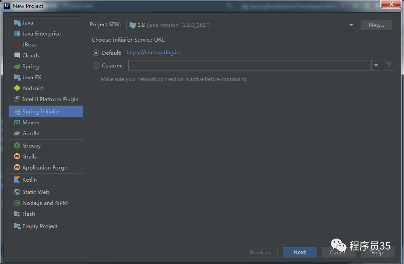404x264 pixels.
Task: Click the Java folder icon
Action: [x=17, y=23]
